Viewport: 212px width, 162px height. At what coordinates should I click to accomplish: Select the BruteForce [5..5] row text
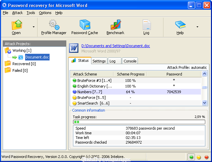click(x=91, y=98)
